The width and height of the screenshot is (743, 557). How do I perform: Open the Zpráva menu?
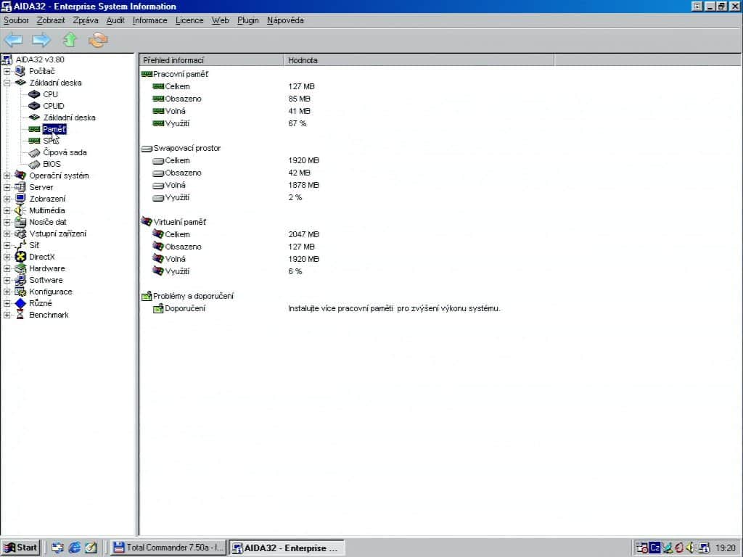(86, 20)
